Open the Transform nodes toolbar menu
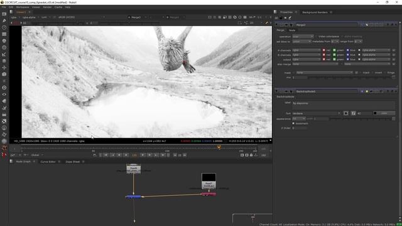 4,68
